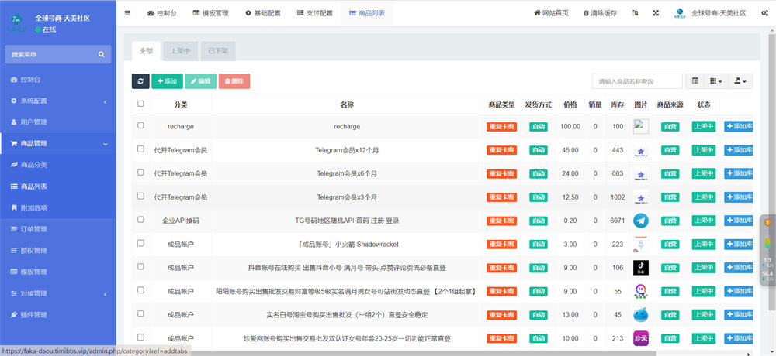Open the export dropdown button

pos(741,81)
